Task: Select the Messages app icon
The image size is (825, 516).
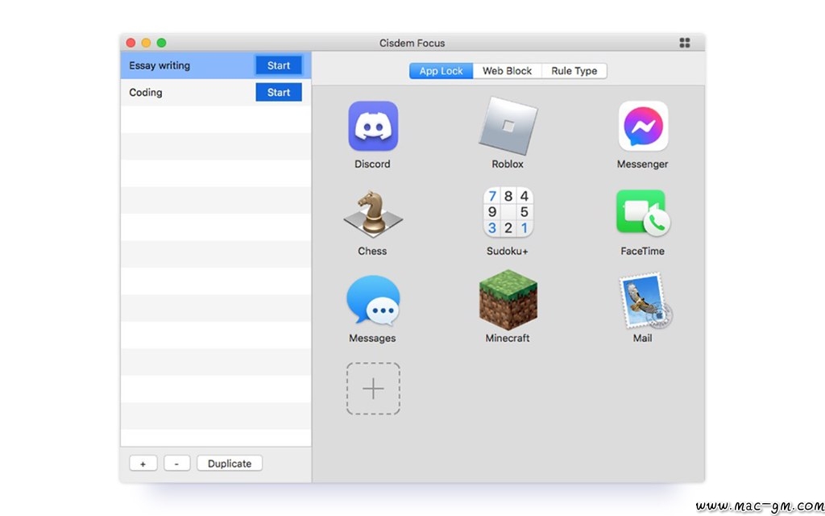Action: (x=373, y=300)
